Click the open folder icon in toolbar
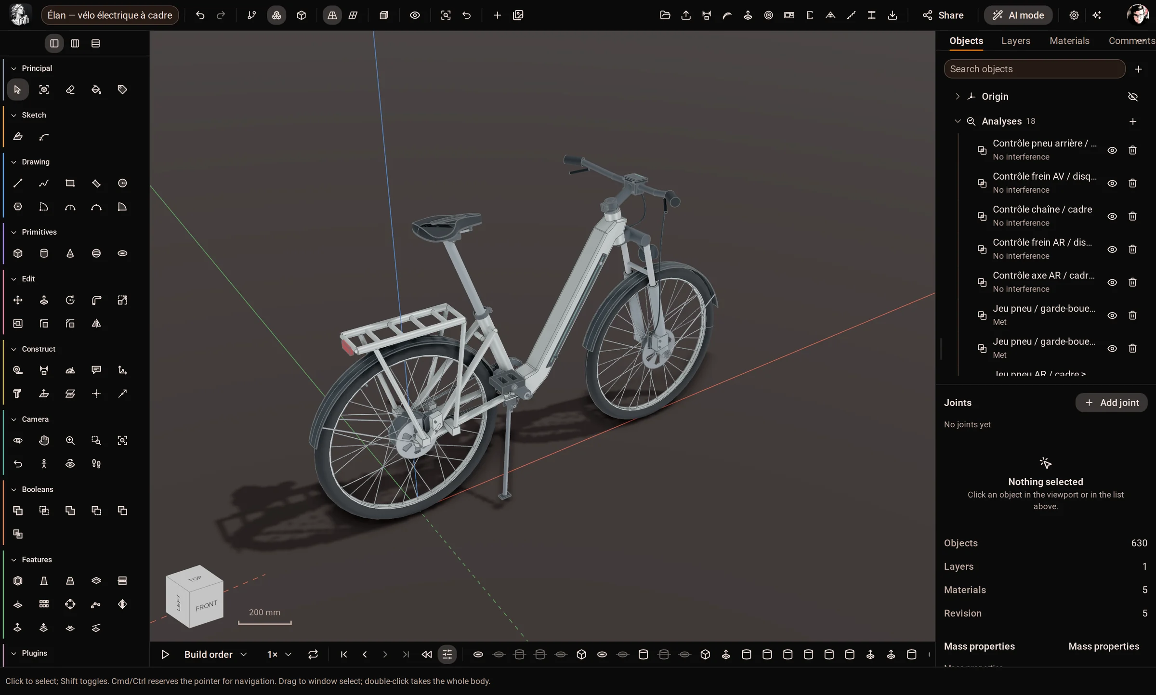This screenshot has width=1156, height=695. [x=665, y=15]
